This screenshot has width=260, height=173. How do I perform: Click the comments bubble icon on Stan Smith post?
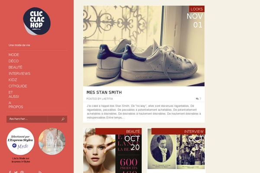[x=197, y=99]
